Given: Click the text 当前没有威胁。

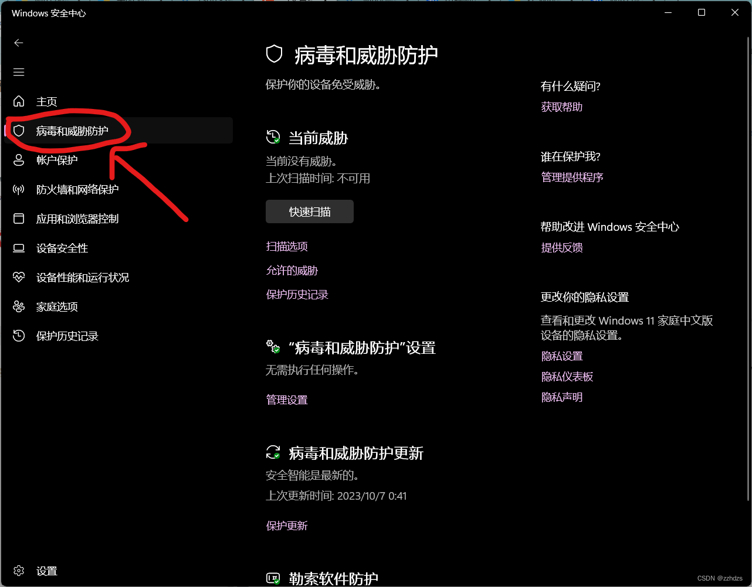Looking at the screenshot, I should 302,161.
